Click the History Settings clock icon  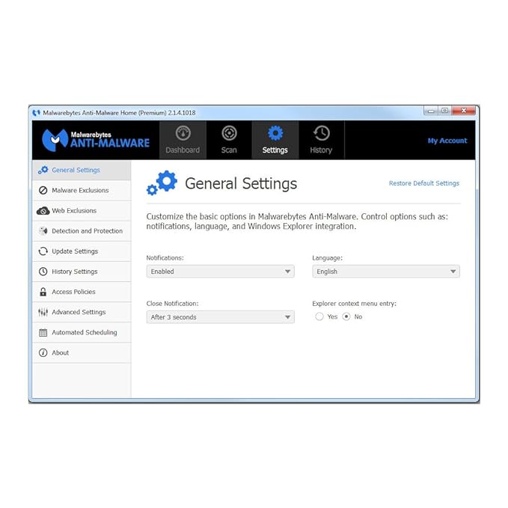click(43, 272)
